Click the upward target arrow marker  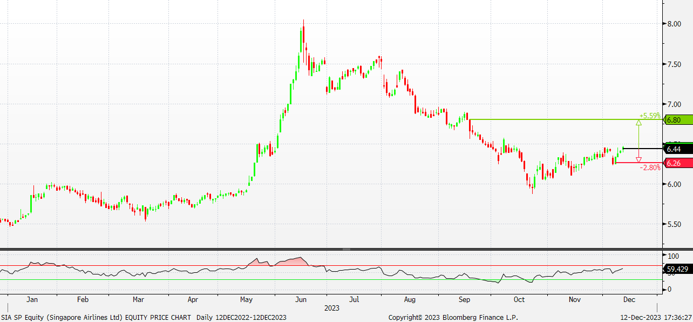[x=638, y=123]
